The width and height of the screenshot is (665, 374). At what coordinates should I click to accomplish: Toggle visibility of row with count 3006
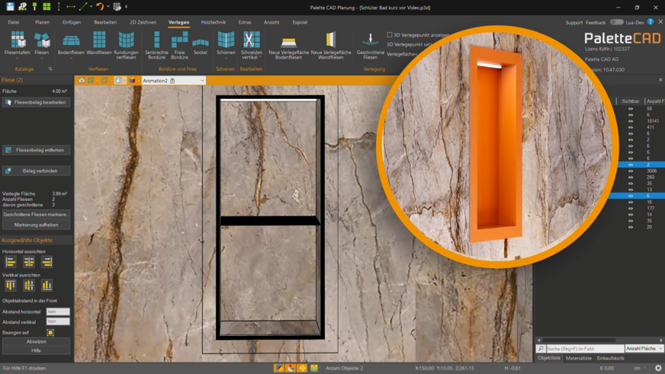[631, 171]
